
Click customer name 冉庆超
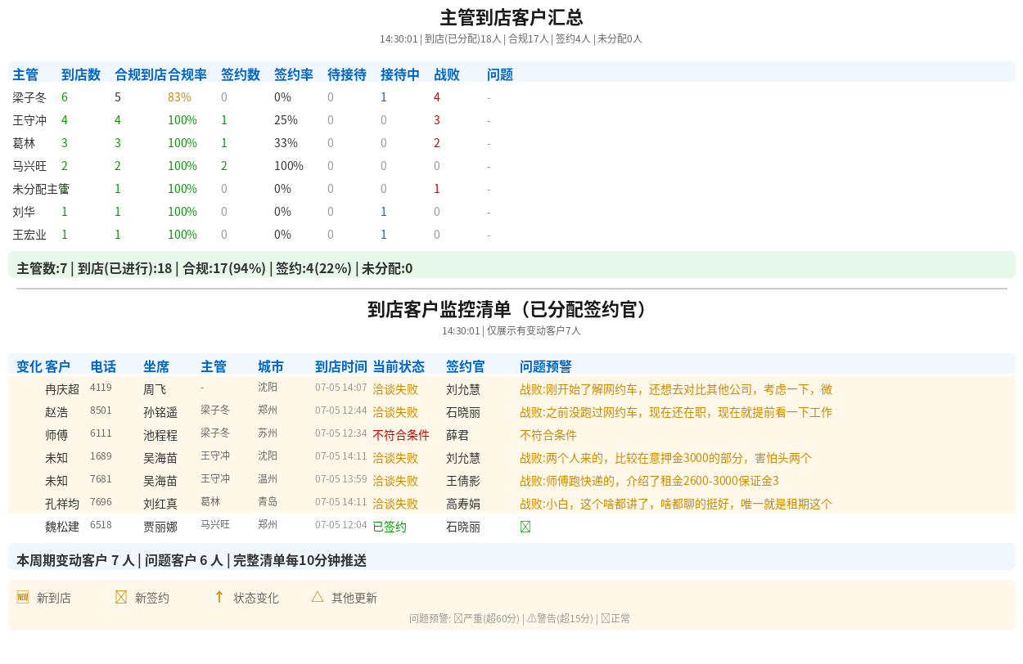pos(62,389)
